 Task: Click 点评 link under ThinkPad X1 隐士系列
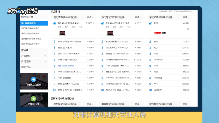click(x=73, y=27)
